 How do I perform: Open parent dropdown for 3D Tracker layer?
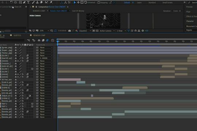46,80
